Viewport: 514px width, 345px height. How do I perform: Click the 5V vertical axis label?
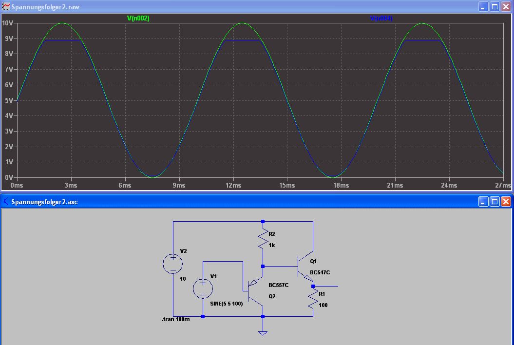(9, 100)
